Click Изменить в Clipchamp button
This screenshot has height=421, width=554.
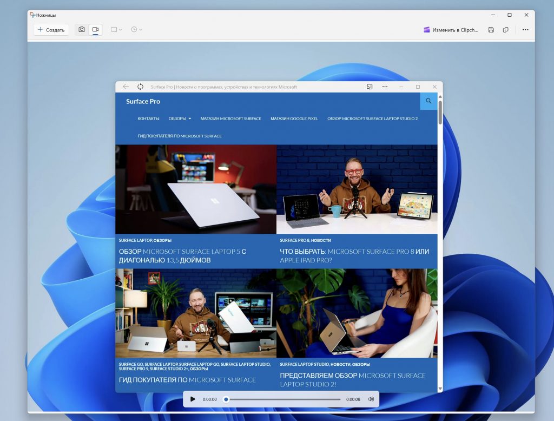(451, 30)
